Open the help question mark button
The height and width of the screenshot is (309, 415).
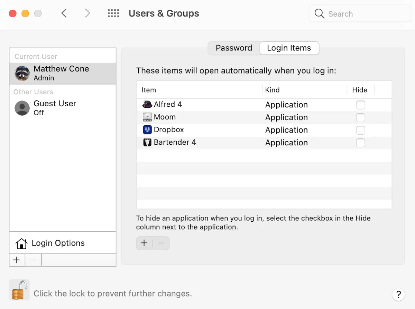point(398,294)
